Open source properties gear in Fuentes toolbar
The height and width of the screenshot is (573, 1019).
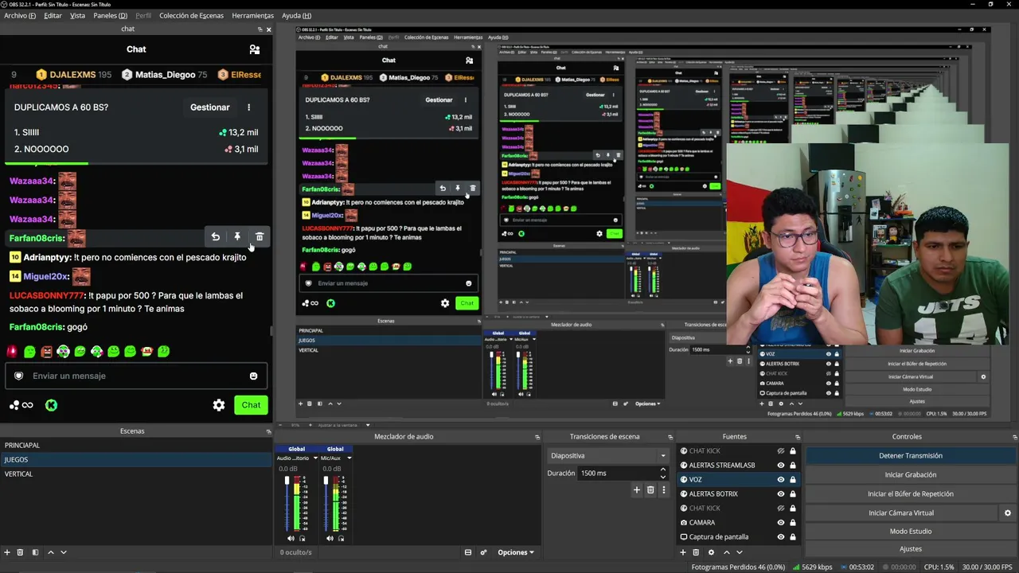(x=711, y=552)
